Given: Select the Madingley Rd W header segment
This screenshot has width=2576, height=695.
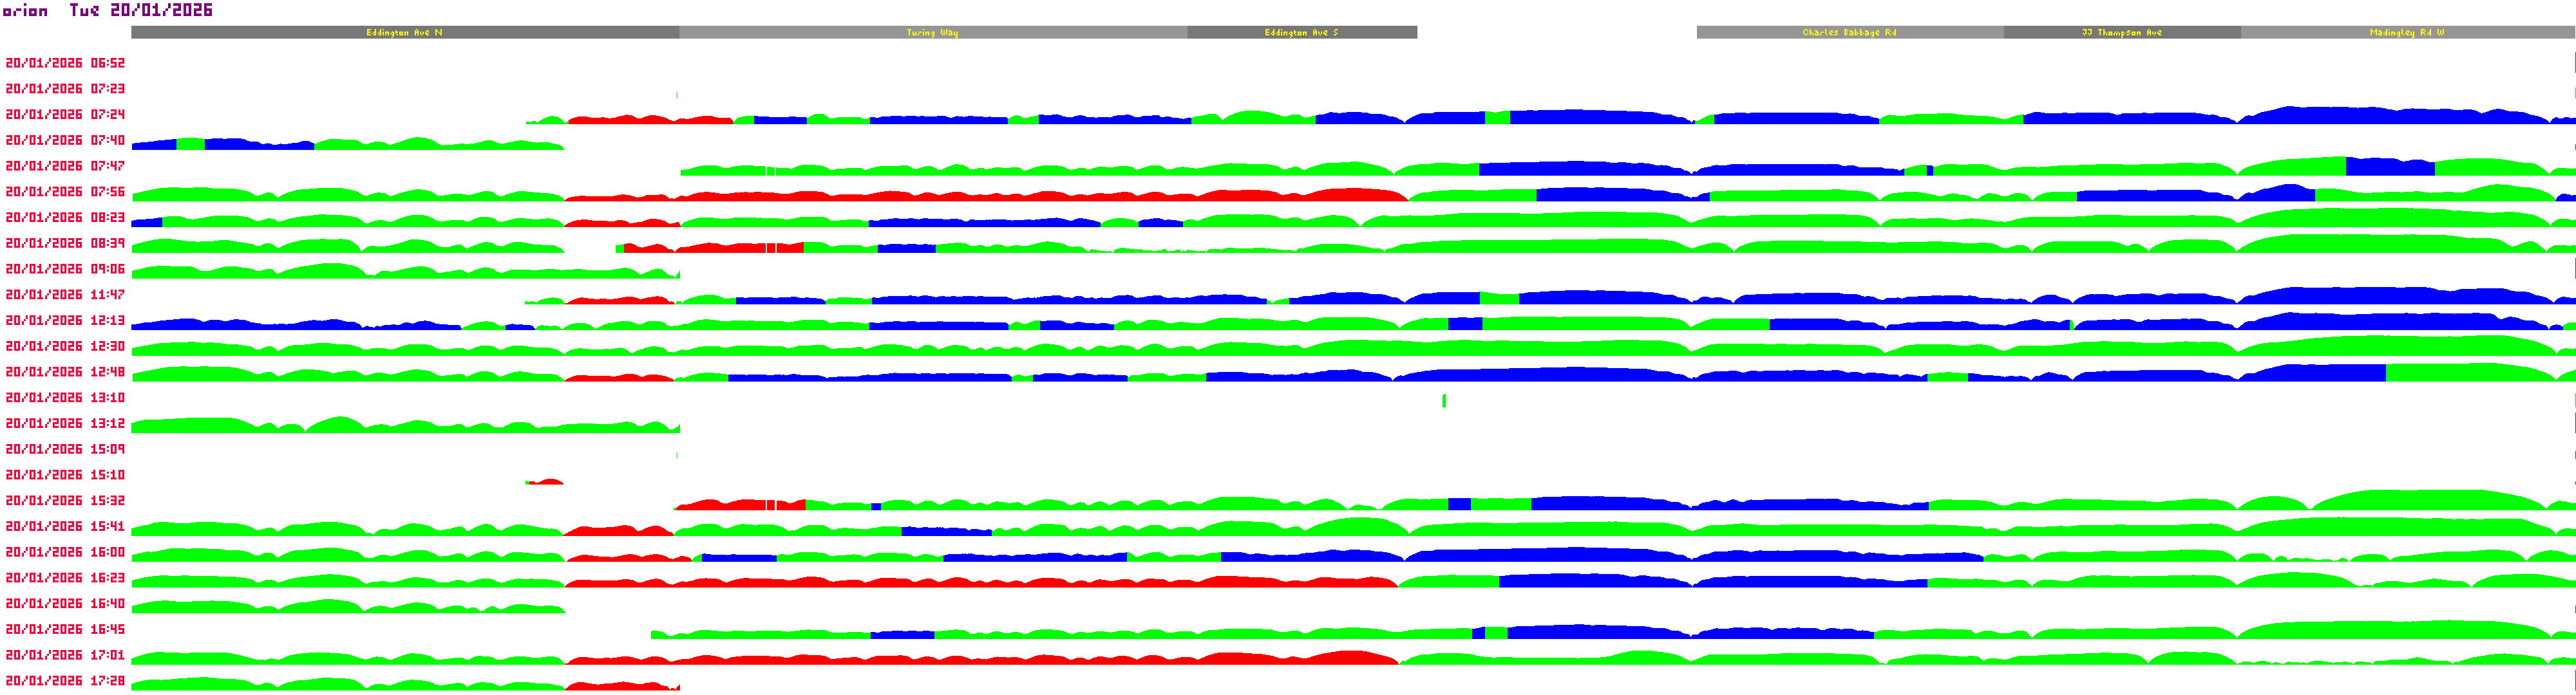Looking at the screenshot, I should tap(2406, 32).
